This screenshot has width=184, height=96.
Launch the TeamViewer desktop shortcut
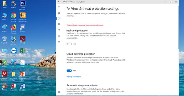pyautogui.click(x=14, y=52)
